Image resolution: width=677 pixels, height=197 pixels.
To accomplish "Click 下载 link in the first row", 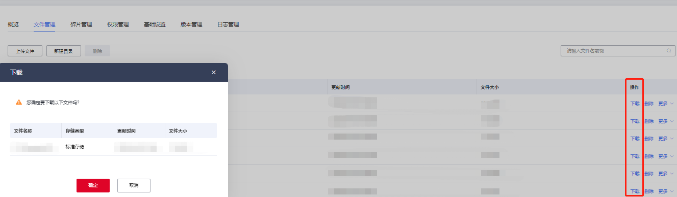I will (635, 104).
